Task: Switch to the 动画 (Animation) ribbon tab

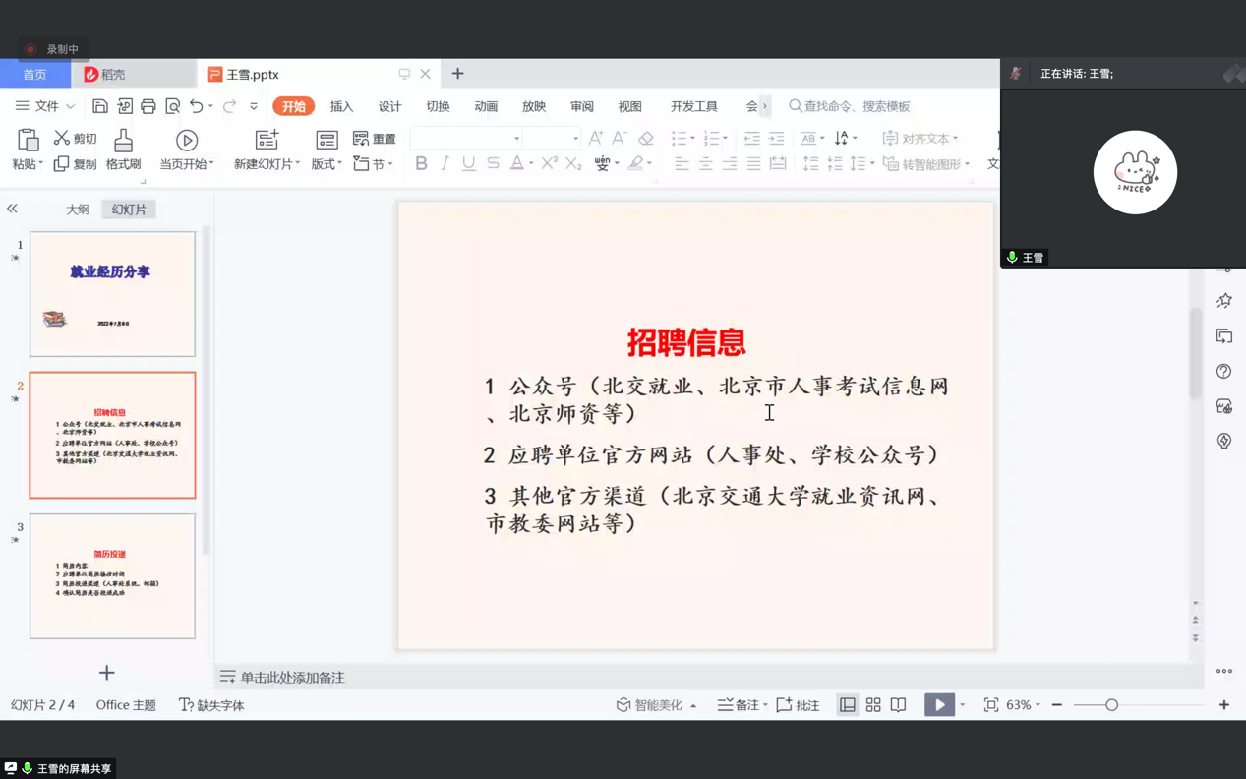Action: click(x=485, y=106)
